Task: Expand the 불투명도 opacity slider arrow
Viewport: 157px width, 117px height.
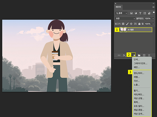Action: coord(153,18)
